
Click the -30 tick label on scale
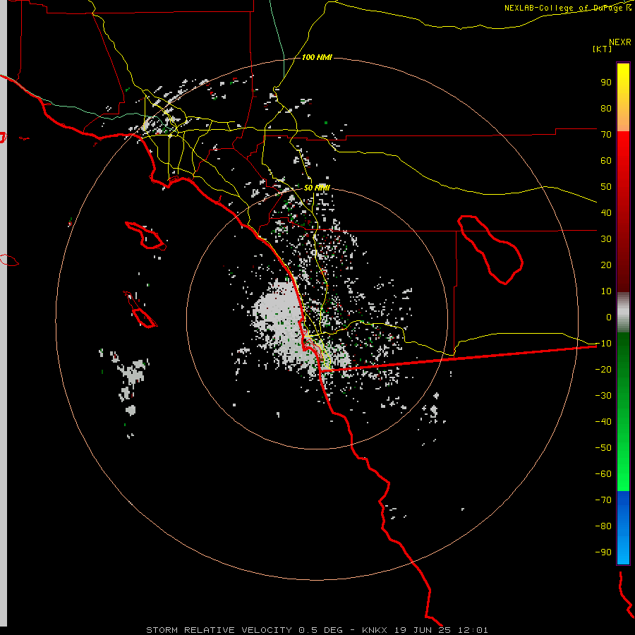(603, 396)
